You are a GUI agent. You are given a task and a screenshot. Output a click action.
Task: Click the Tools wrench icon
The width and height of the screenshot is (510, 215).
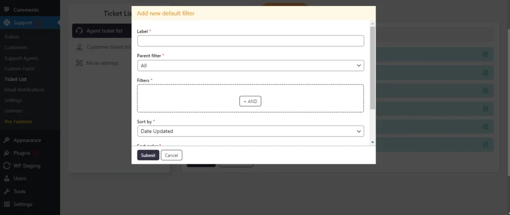6,191
